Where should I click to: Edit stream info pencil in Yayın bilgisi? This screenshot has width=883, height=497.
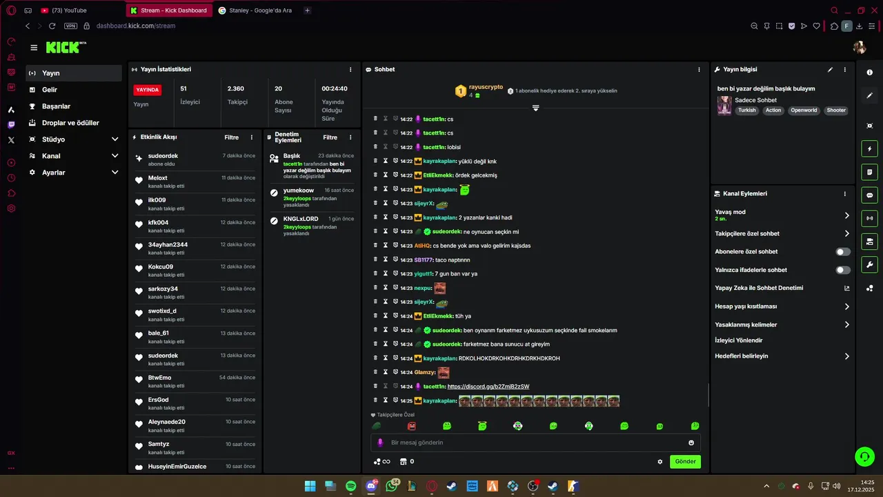click(830, 70)
